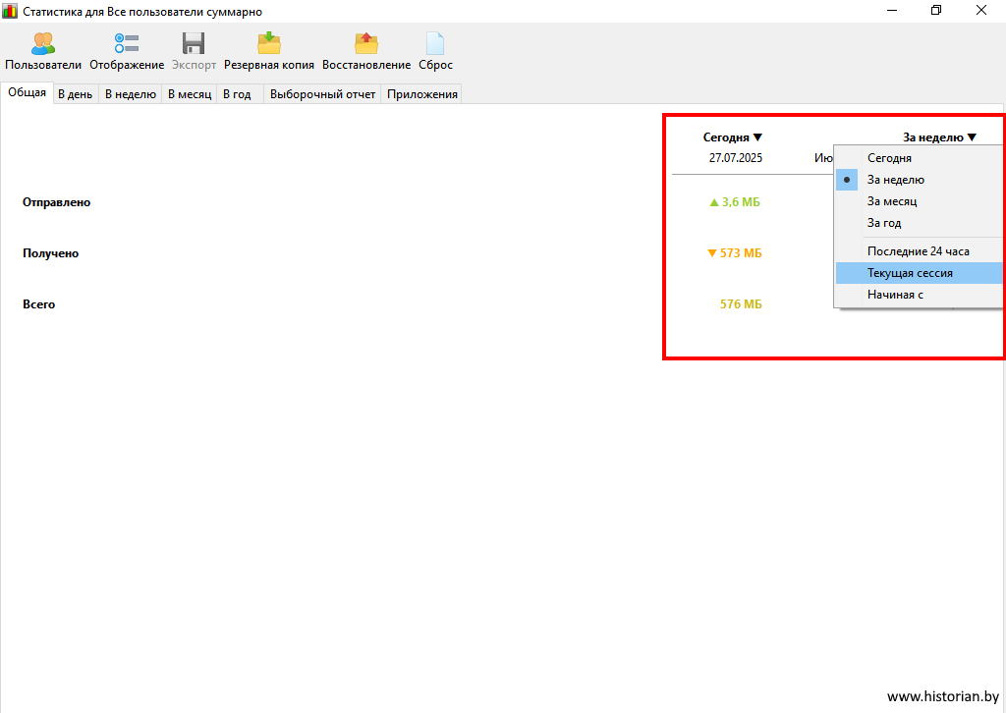Pick 'За месяц' in the dropdown list

pos(891,201)
